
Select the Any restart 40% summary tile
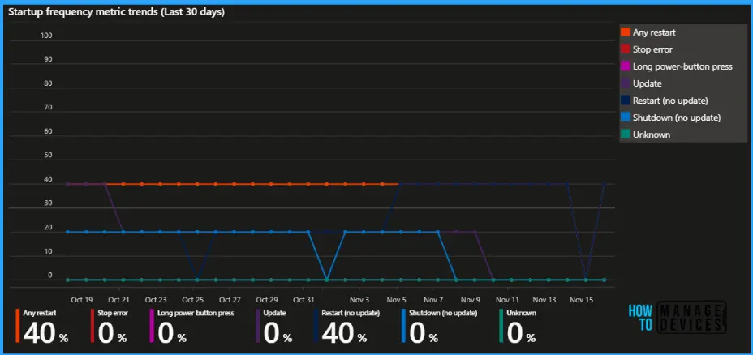tap(42, 326)
